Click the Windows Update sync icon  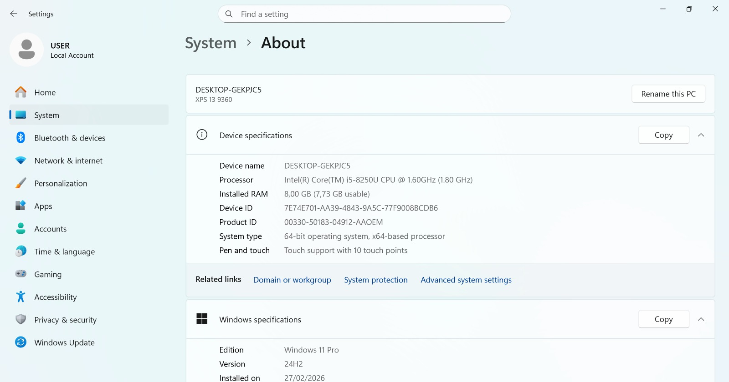tap(21, 342)
